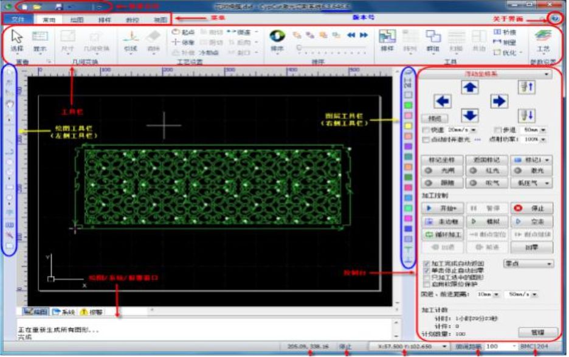Open the 排序 sort tool with the round icon
This screenshot has width=569, height=357.
point(277,40)
